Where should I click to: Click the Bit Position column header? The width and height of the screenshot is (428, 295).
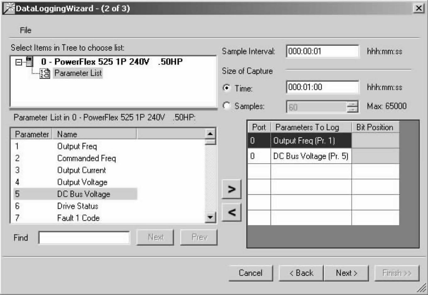click(x=375, y=127)
